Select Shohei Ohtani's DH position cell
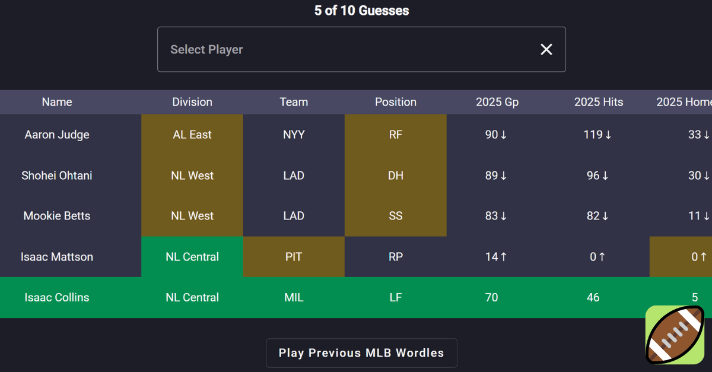The image size is (712, 372). (396, 176)
